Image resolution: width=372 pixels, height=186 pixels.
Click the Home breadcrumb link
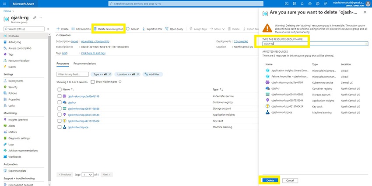point(7,11)
